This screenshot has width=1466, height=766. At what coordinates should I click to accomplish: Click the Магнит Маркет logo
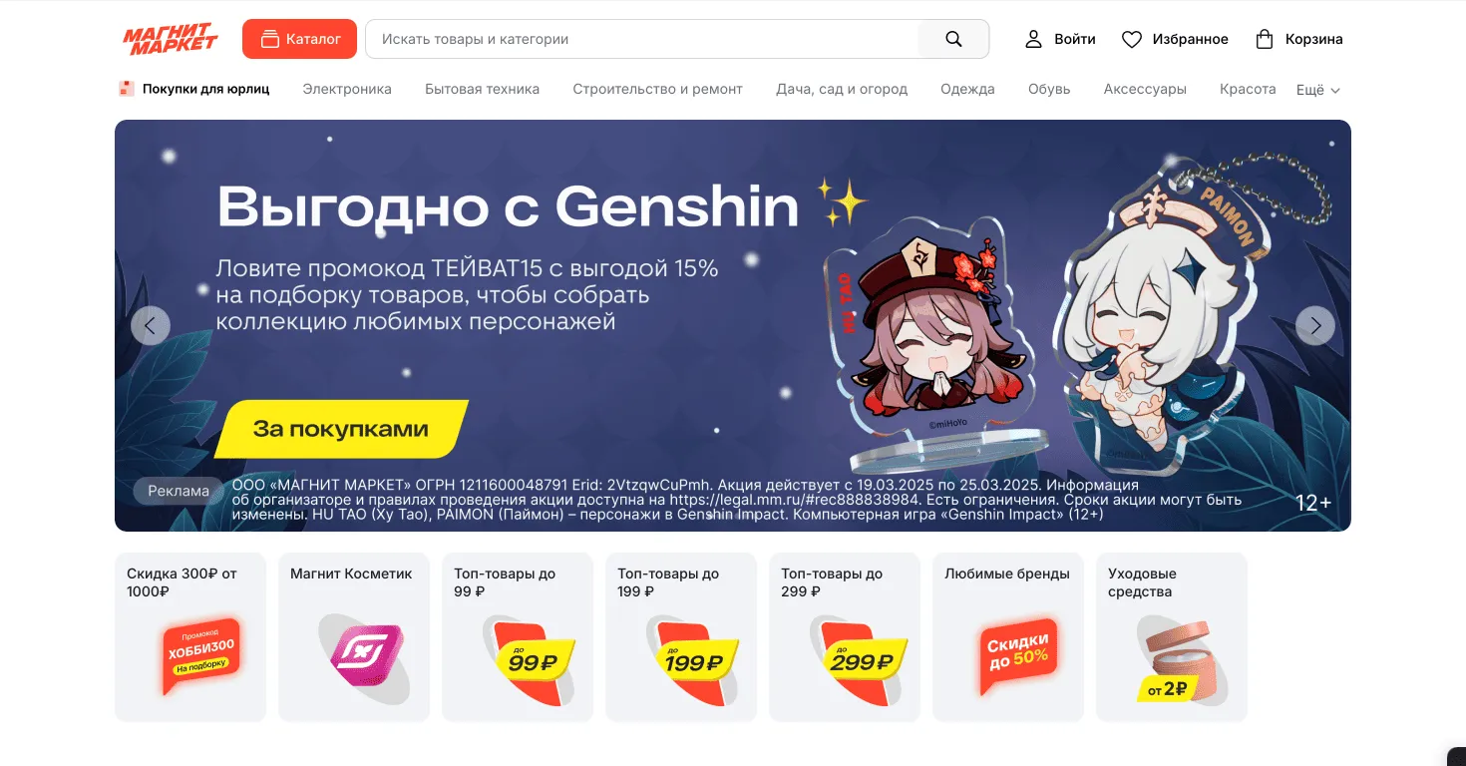point(170,39)
